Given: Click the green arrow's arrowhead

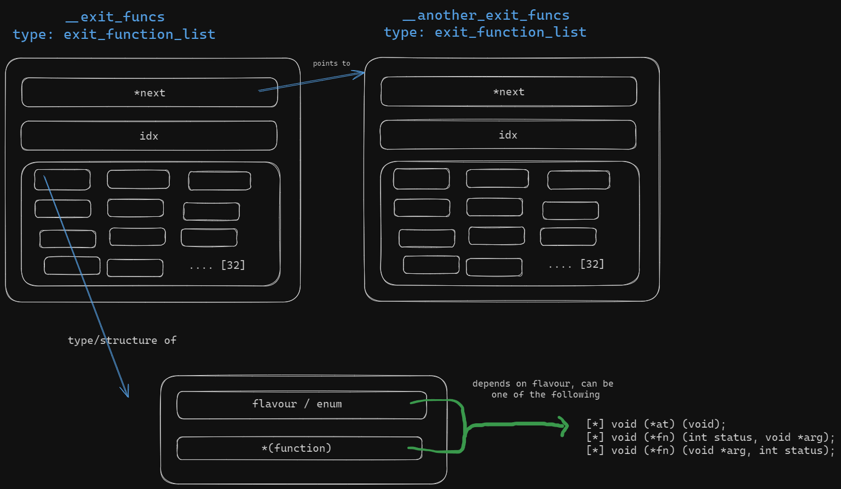Looking at the screenshot, I should 564,425.
